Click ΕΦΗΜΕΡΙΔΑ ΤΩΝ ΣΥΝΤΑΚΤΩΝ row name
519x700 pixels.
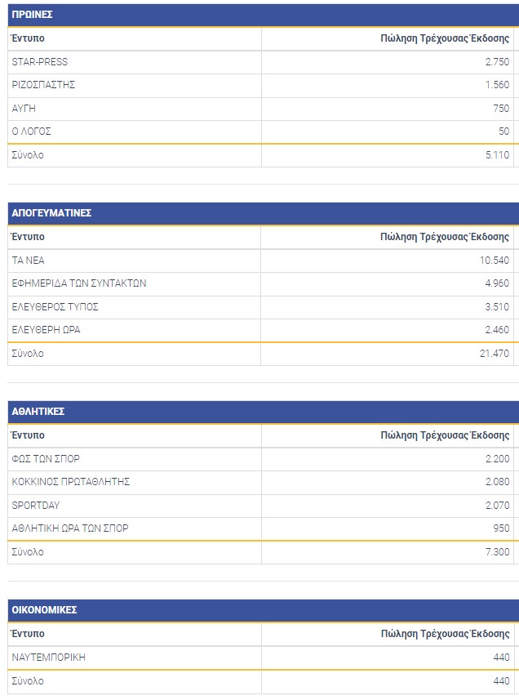click(x=79, y=283)
